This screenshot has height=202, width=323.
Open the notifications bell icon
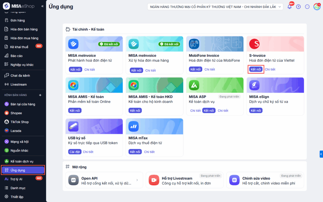290,7
